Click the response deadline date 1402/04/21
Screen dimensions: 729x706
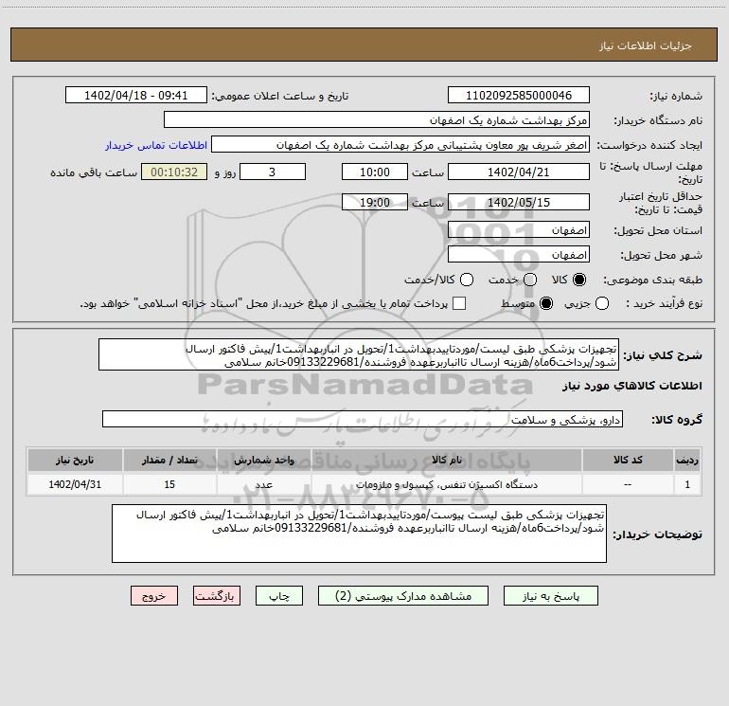pos(519,172)
